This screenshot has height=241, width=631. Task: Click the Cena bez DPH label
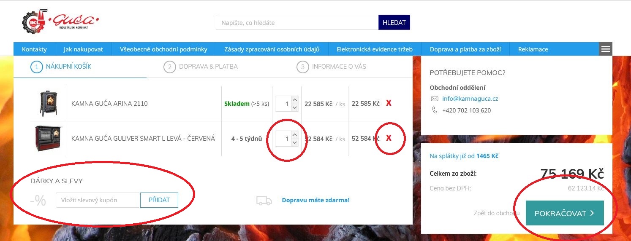pyautogui.click(x=450, y=188)
